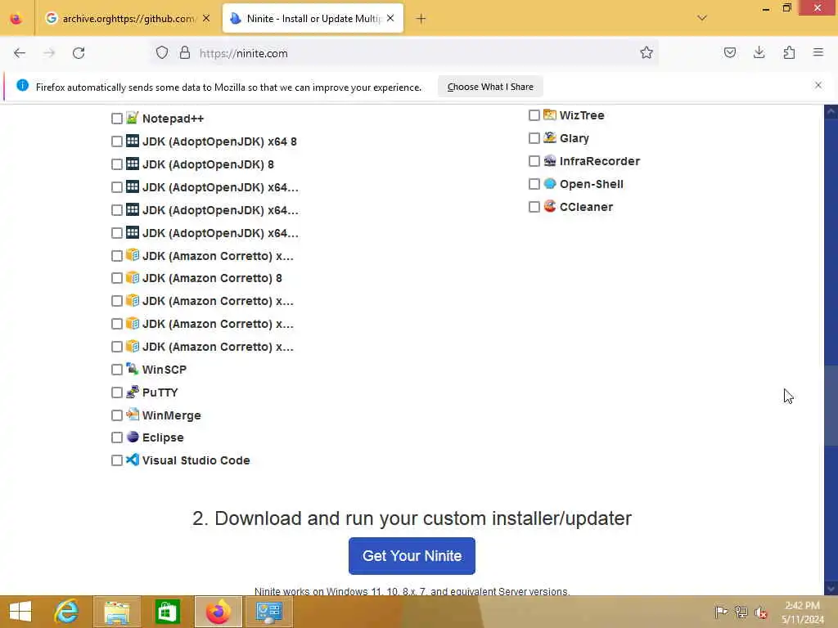Click the Glary label text
This screenshot has height=628, width=838.
[x=574, y=138]
